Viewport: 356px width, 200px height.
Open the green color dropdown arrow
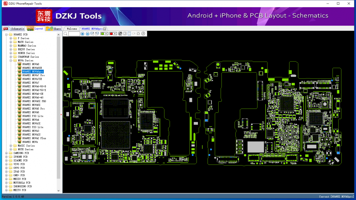pos(106,34)
